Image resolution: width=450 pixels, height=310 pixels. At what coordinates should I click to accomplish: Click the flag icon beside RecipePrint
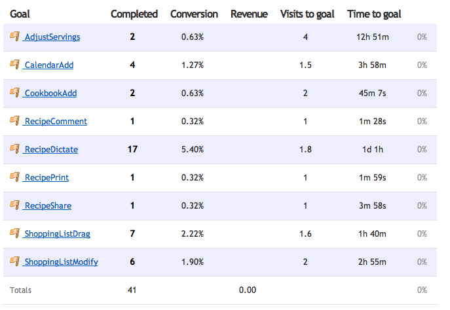tap(14, 177)
